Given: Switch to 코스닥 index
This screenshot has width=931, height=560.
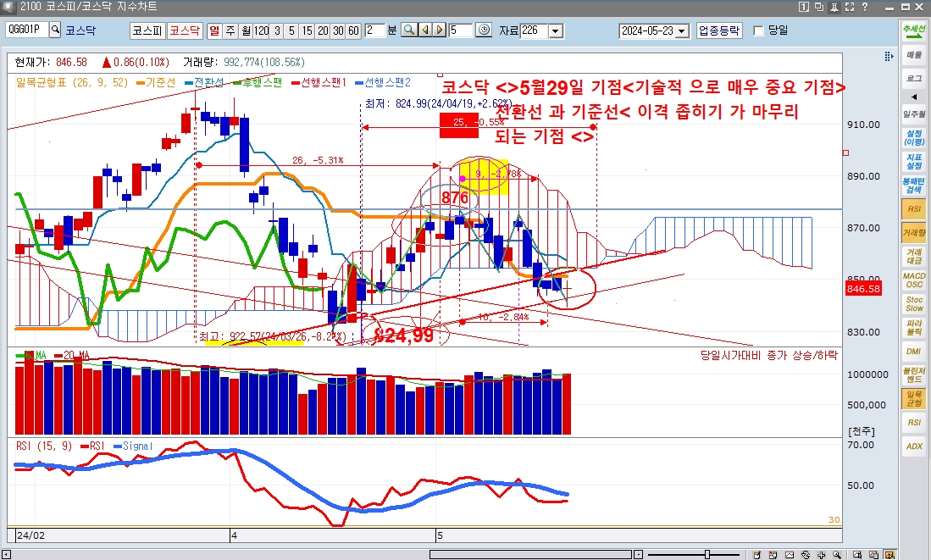Looking at the screenshot, I should tap(185, 30).
